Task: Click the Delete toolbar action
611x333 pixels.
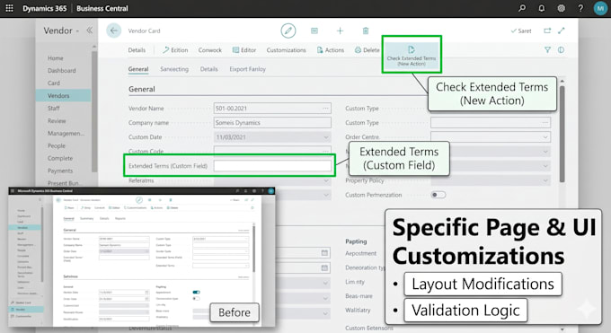Action: click(x=367, y=50)
